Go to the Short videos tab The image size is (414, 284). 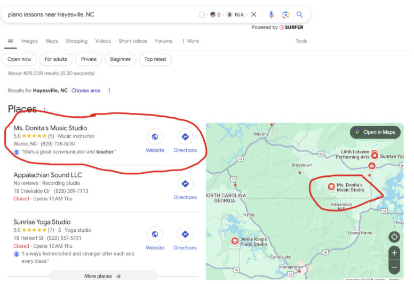[x=133, y=41]
